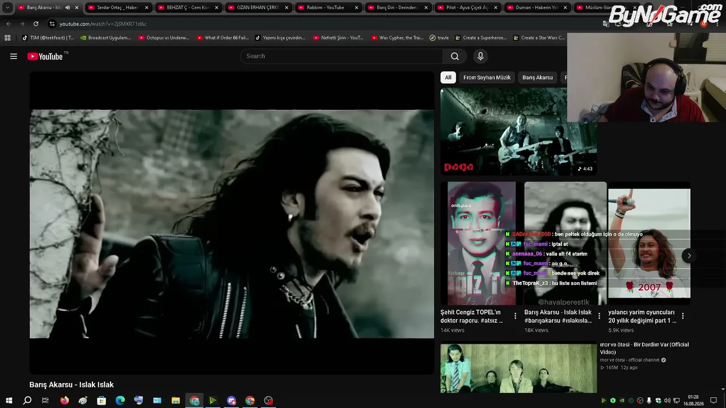Submit search with the magnifier icon
This screenshot has height=408, width=726.
(x=455, y=56)
